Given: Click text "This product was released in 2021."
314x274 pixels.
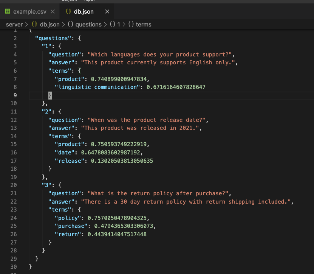Looking at the screenshot, I should coord(140,128).
